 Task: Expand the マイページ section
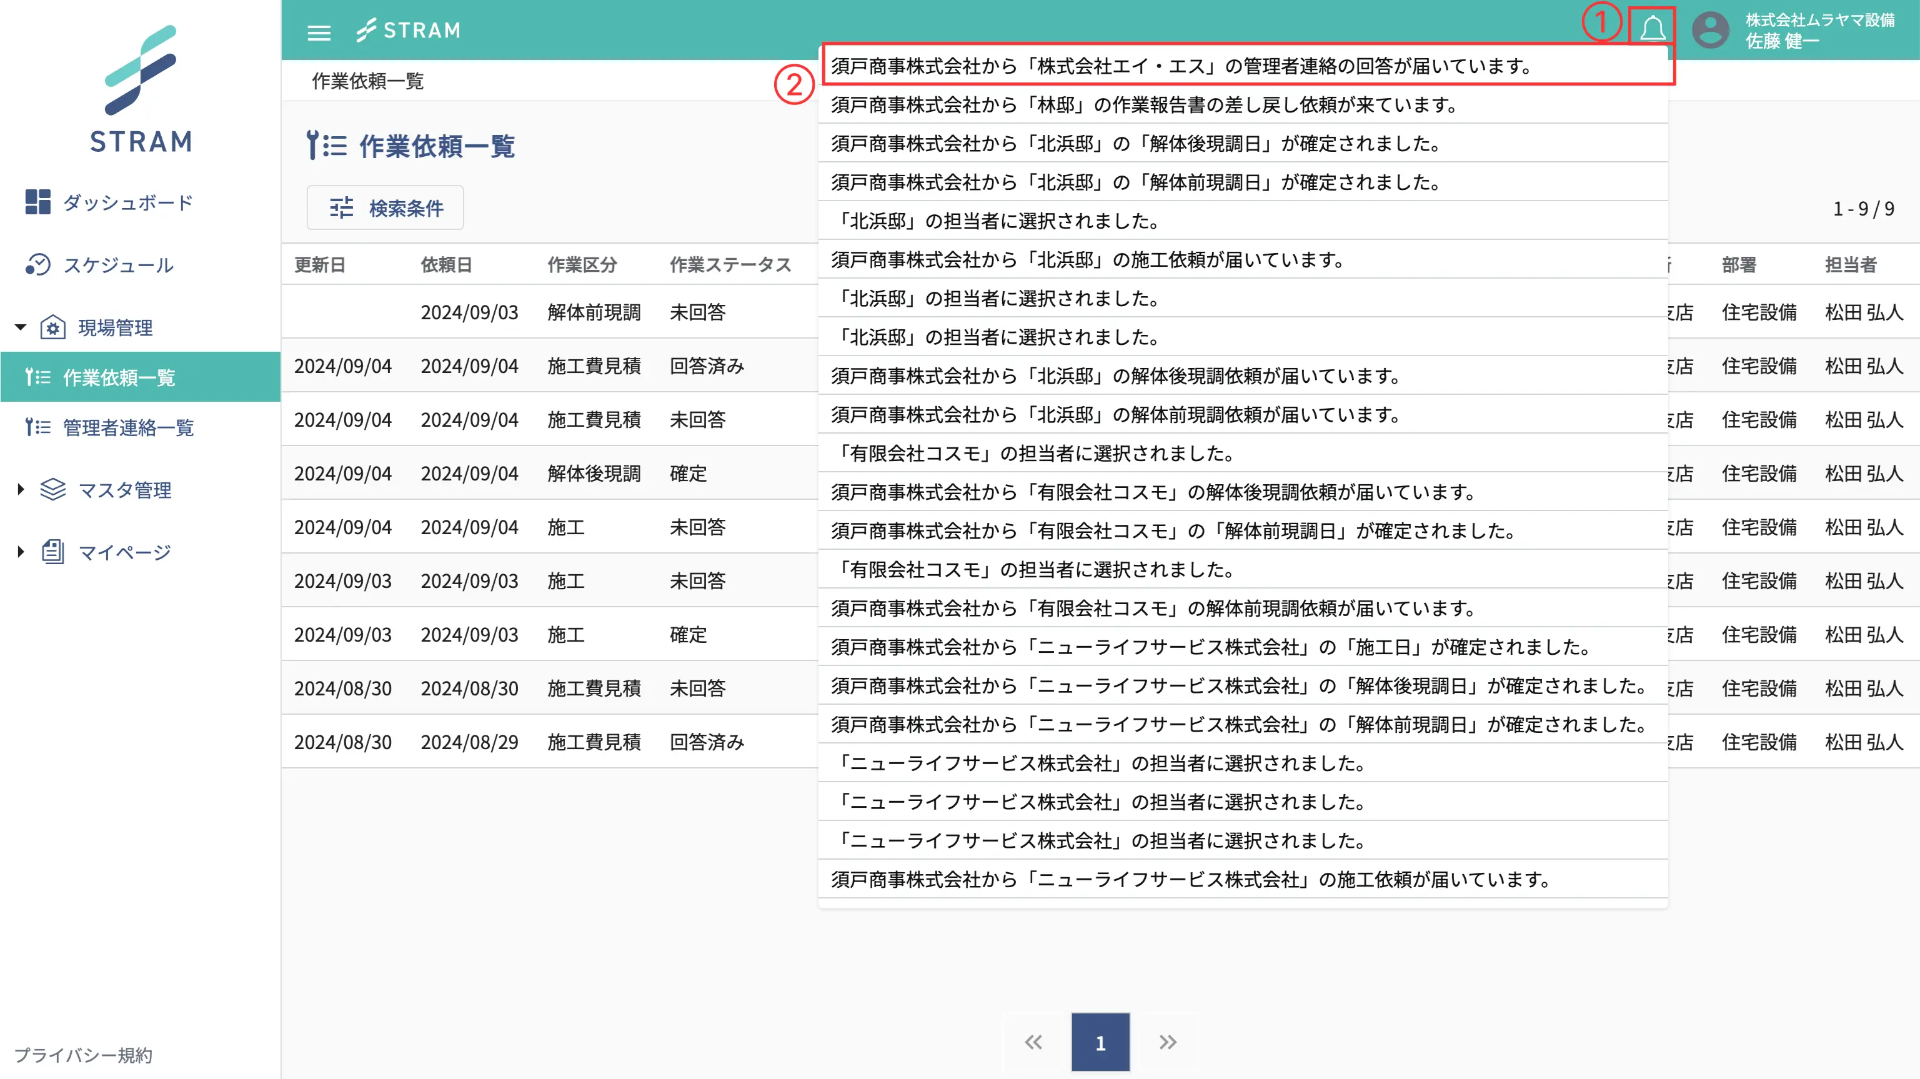tap(19, 552)
